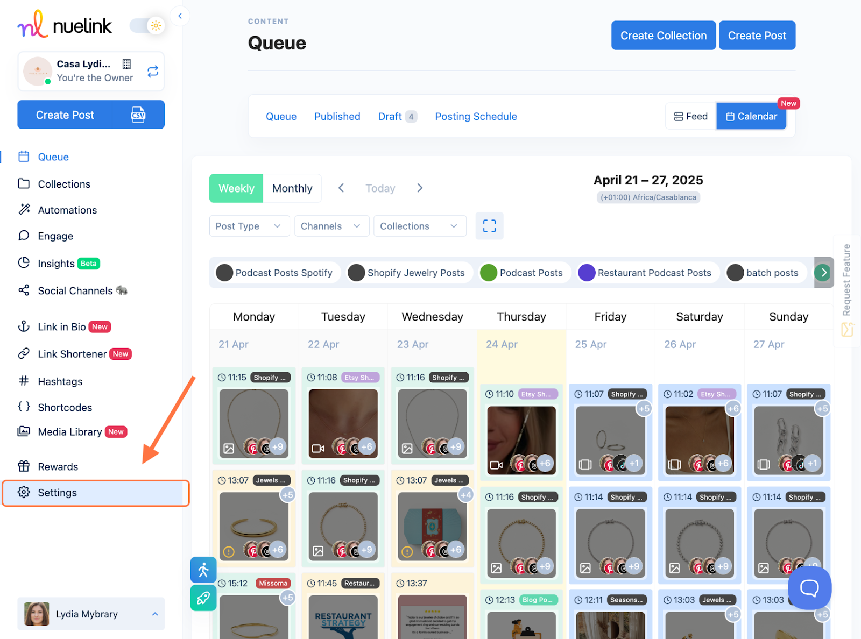Select the Podcast Posts Spotify collection chip
This screenshot has width=861, height=639.
(277, 273)
